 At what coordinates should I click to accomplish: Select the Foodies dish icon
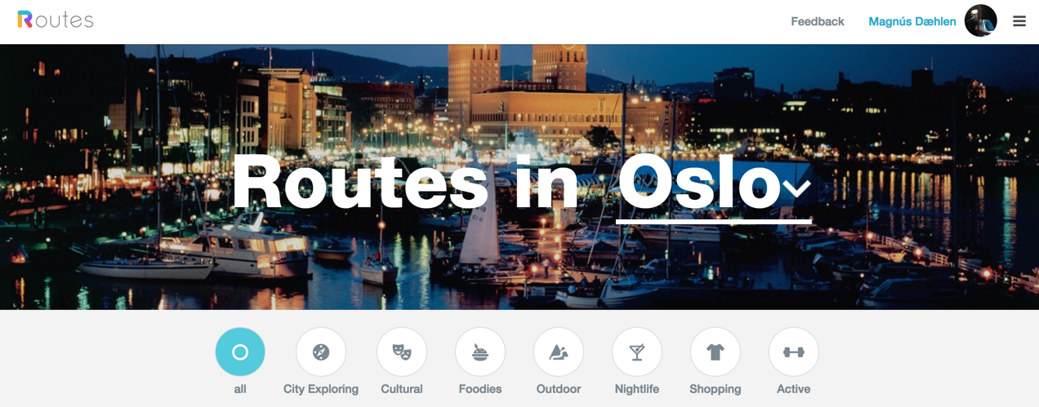tap(480, 352)
